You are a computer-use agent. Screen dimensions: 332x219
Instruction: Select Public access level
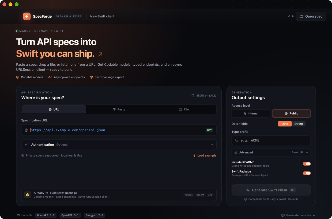click(291, 114)
